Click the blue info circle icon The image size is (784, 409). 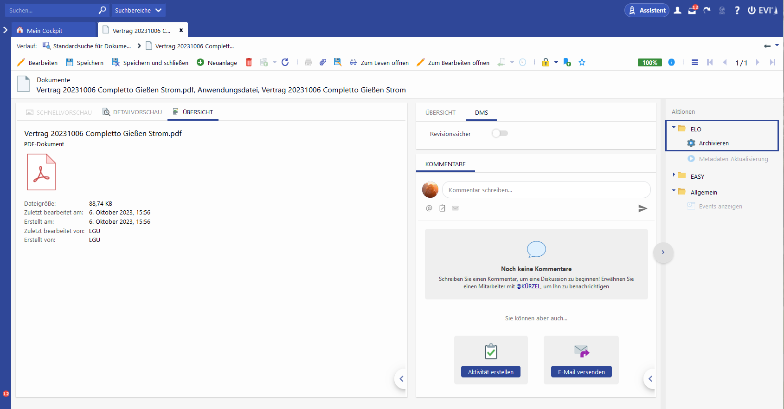(x=671, y=63)
